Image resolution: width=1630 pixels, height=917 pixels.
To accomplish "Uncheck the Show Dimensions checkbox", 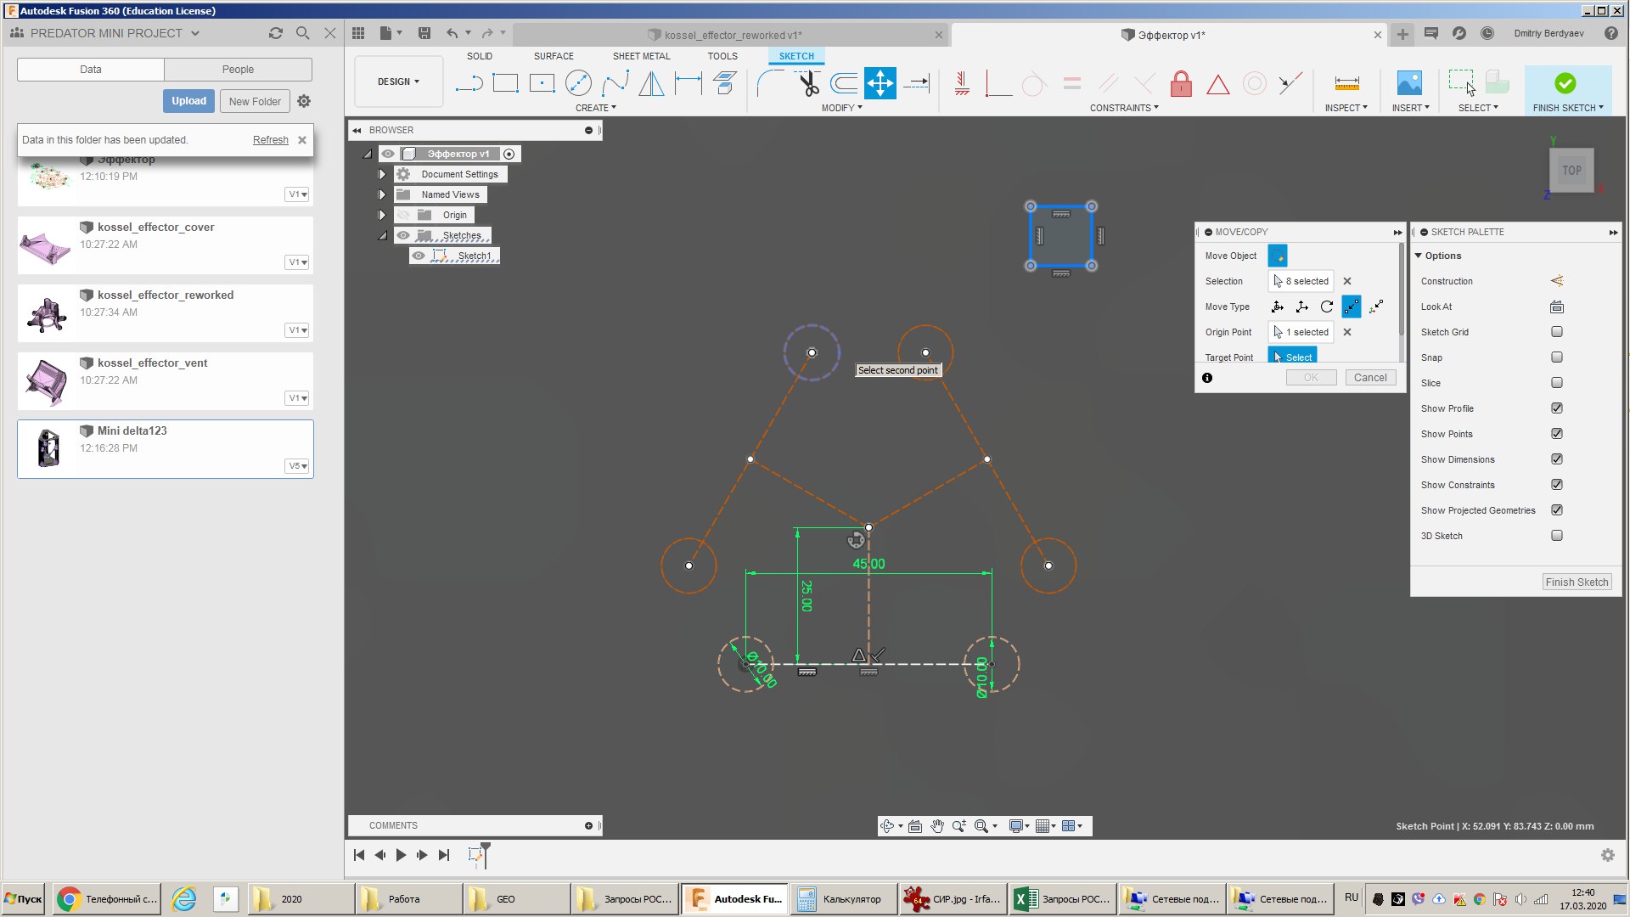I will point(1556,459).
